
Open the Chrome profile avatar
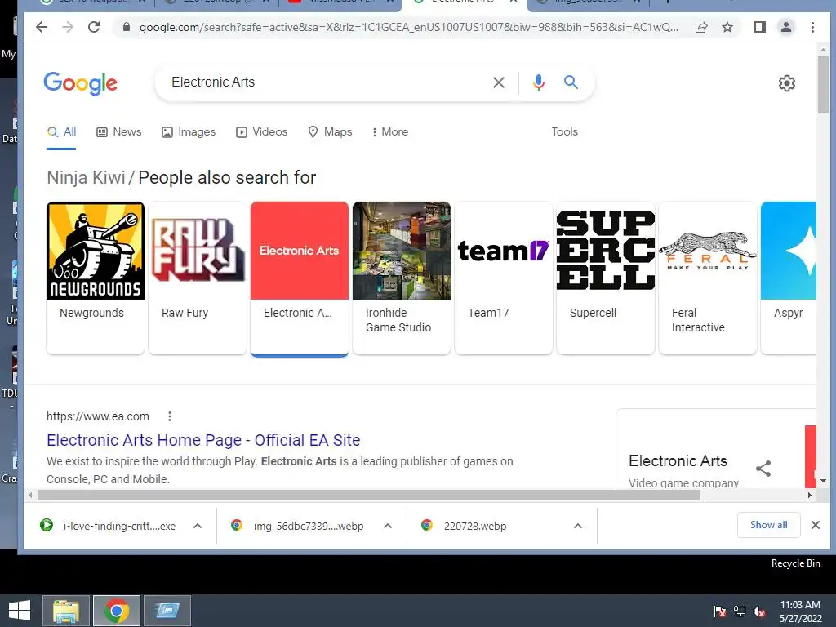[786, 27]
